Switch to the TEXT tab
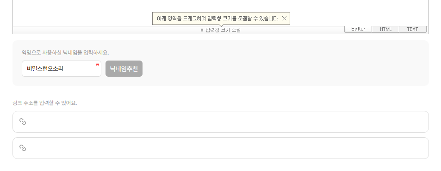 [x=413, y=29]
